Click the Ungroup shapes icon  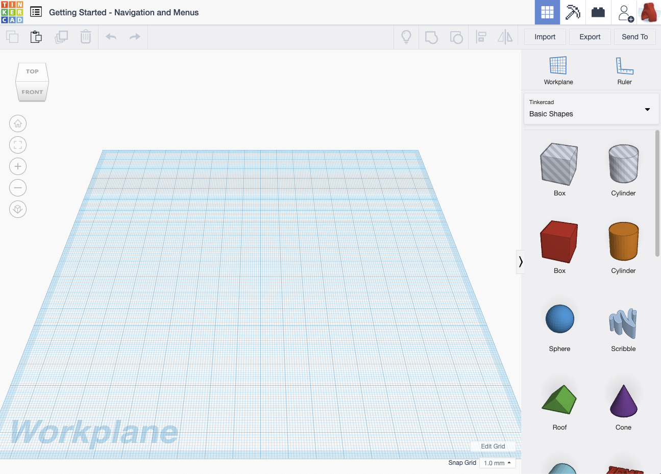(x=456, y=37)
